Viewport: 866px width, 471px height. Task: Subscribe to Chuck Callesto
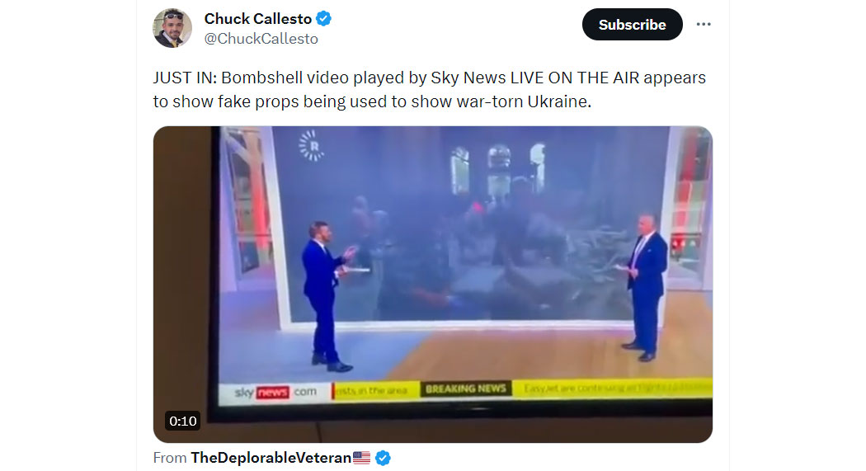pyautogui.click(x=633, y=24)
